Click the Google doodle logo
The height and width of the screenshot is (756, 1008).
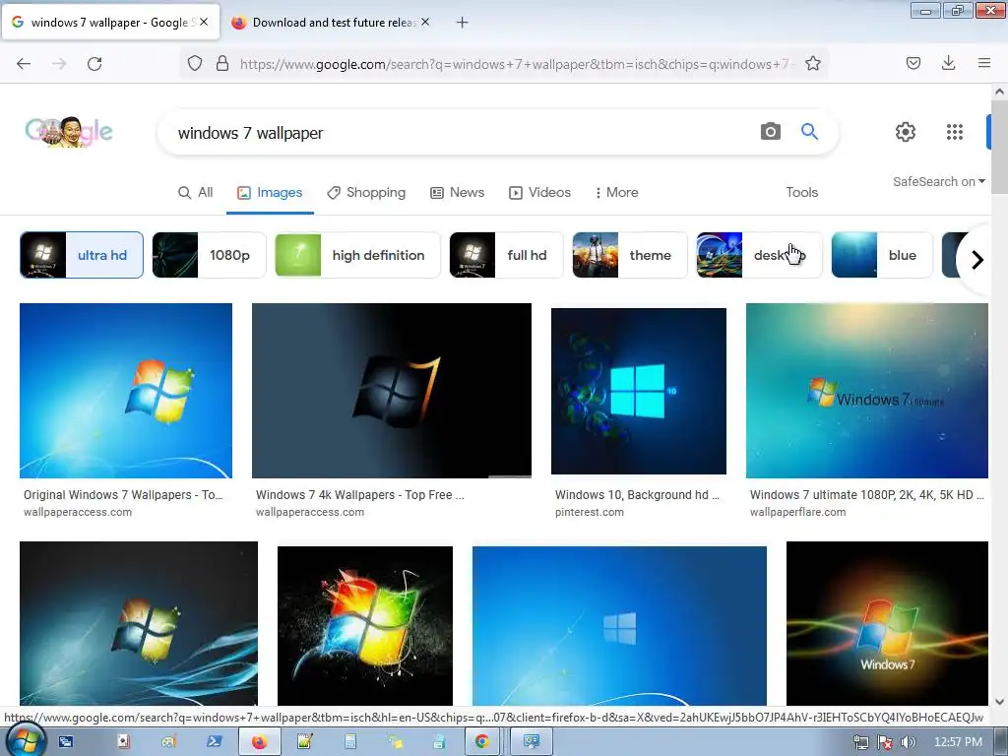click(x=69, y=132)
